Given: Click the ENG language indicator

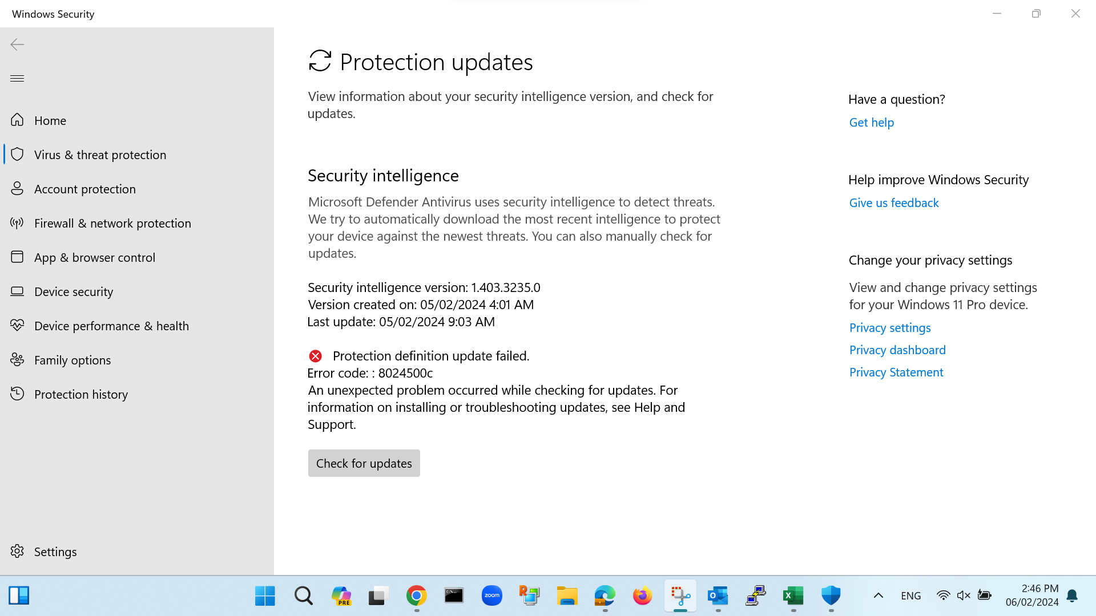Looking at the screenshot, I should tap(911, 596).
